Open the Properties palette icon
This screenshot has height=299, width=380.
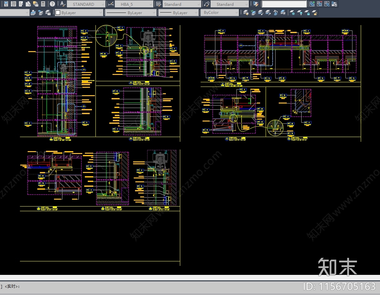pos(6,4)
